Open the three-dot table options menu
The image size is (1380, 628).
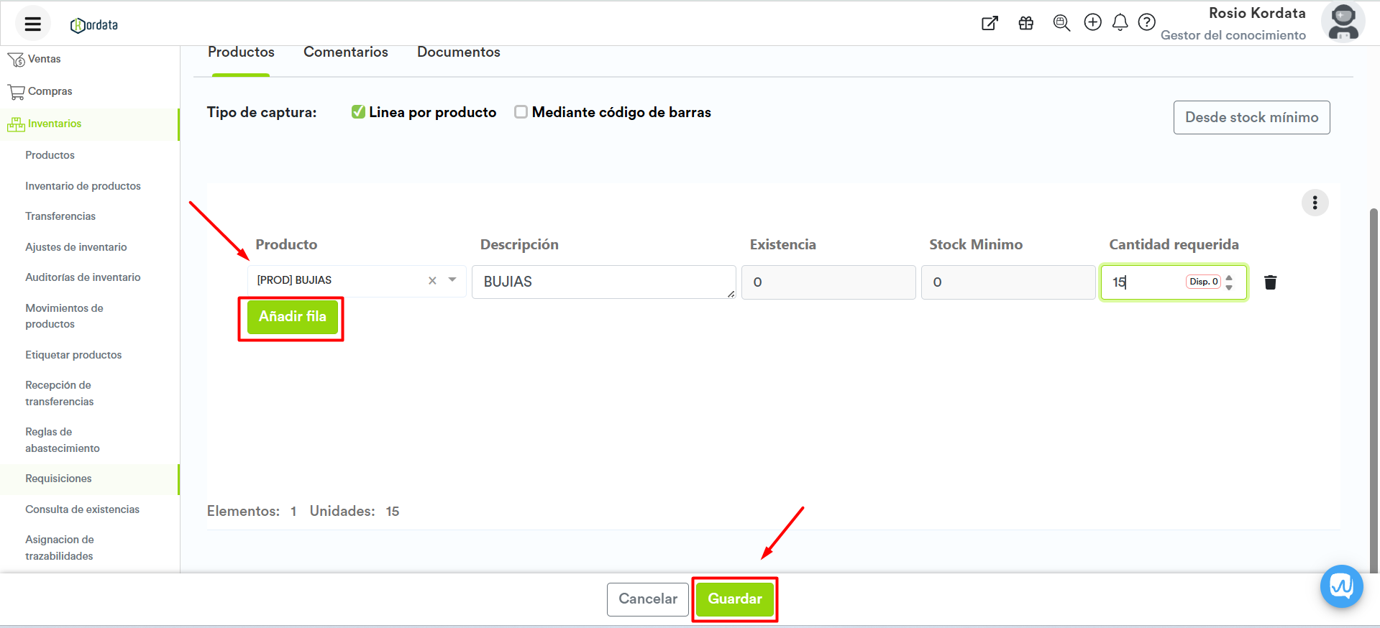(x=1315, y=203)
